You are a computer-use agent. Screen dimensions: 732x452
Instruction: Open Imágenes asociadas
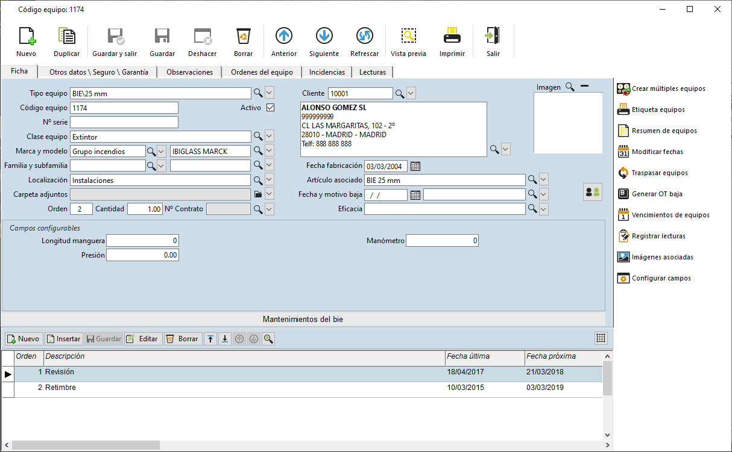[655, 257]
